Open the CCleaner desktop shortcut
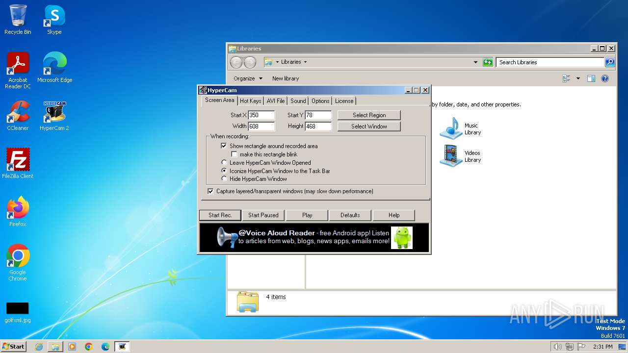The height and width of the screenshot is (353, 628). [x=18, y=116]
